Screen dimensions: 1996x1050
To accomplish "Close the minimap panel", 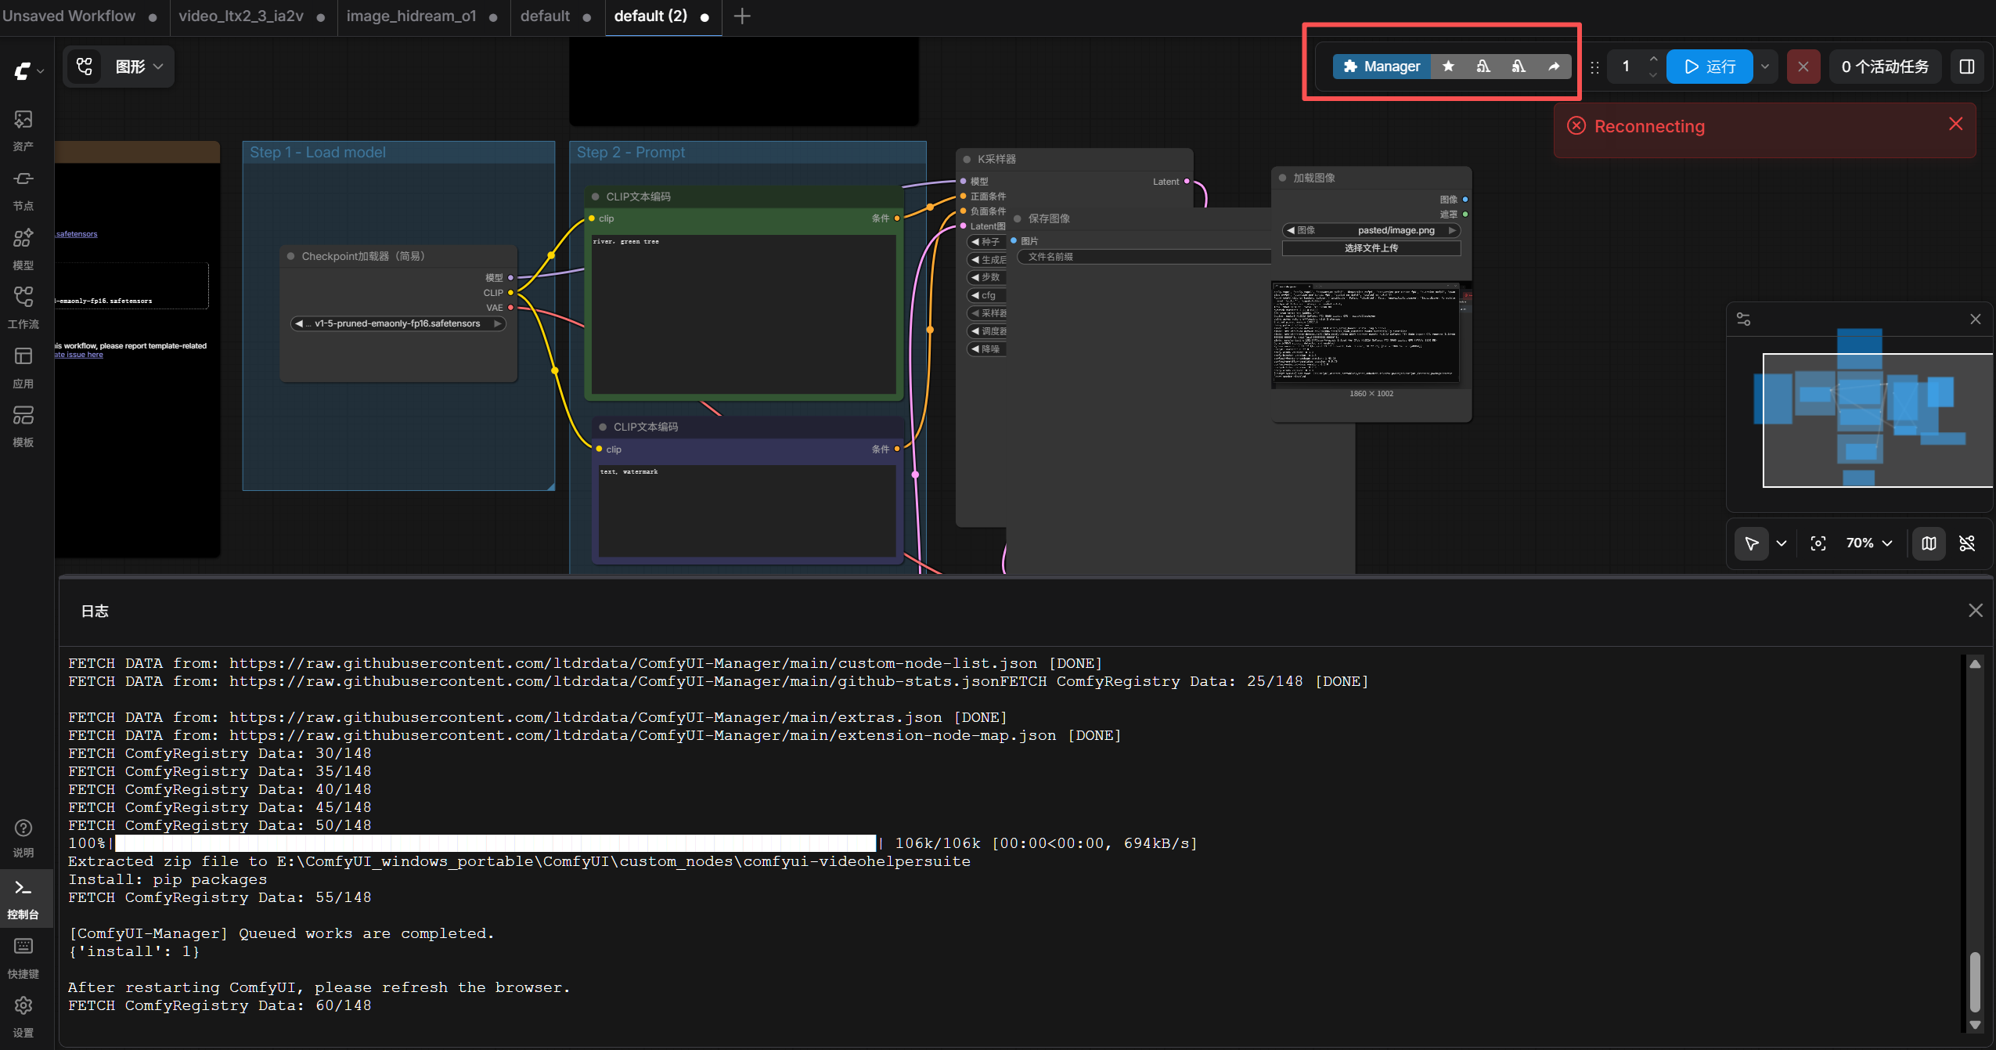I will click(x=1976, y=319).
